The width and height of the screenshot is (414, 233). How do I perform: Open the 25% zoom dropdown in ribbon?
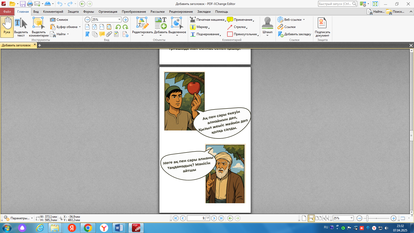(x=119, y=20)
